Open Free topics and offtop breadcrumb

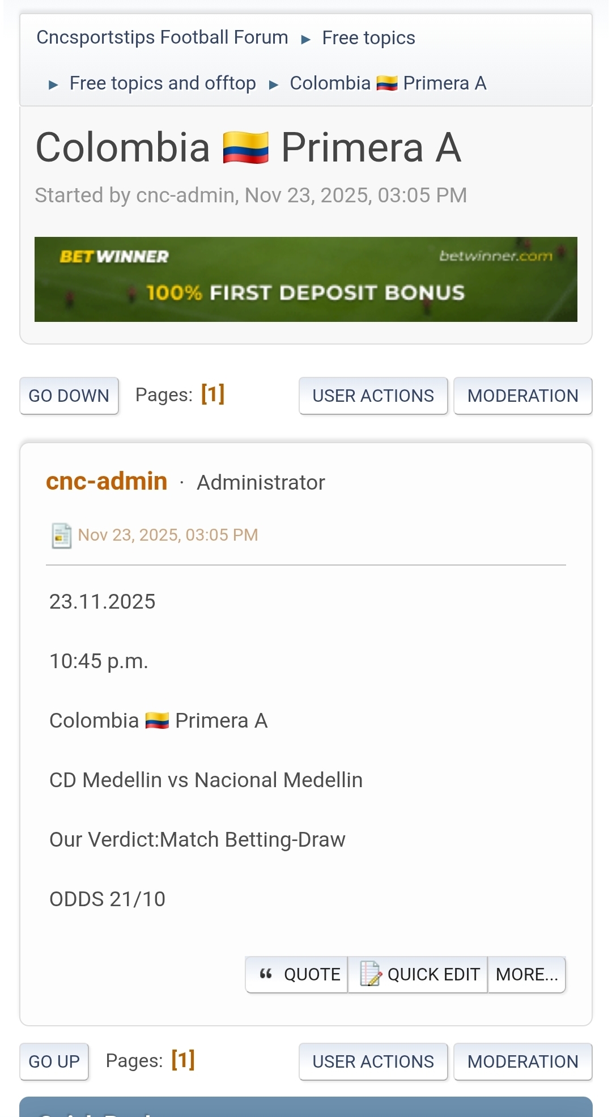click(x=163, y=83)
